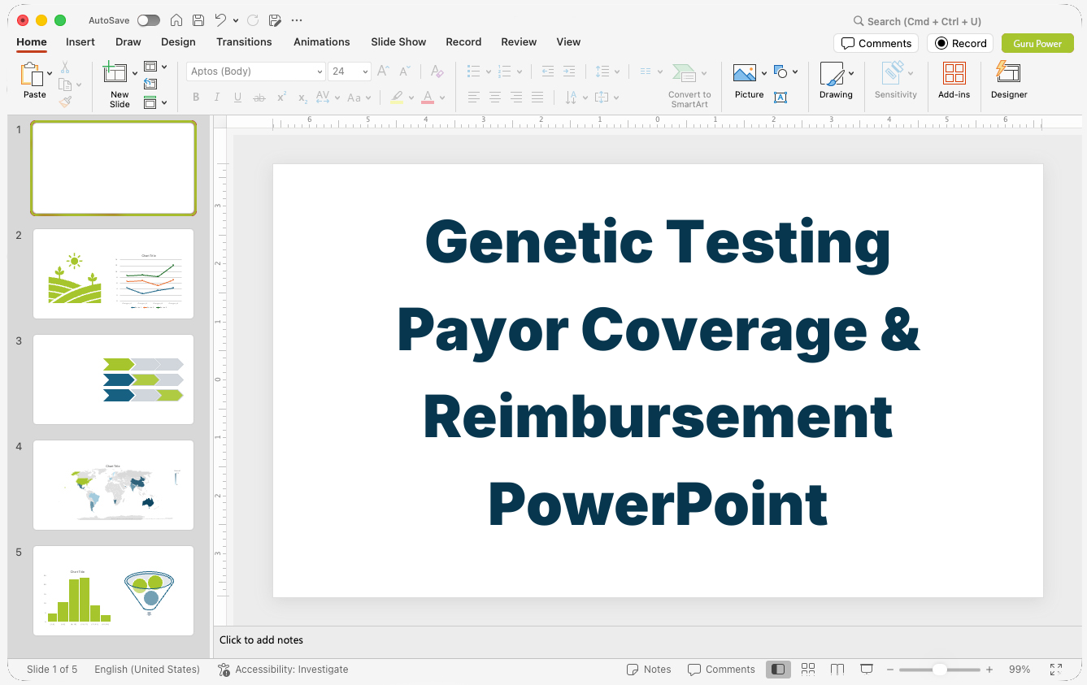Open the Add-ins gallery

[x=954, y=80]
